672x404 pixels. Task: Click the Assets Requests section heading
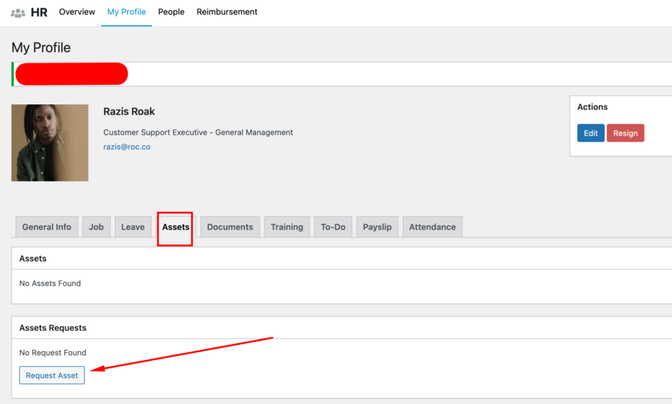click(x=52, y=328)
